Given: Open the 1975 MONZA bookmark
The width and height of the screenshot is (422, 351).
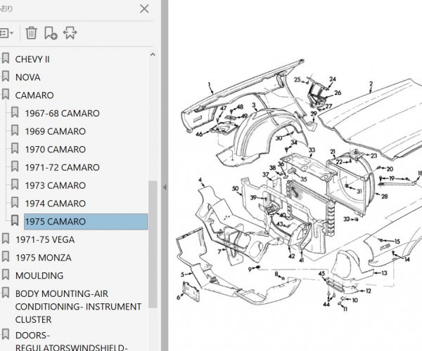Looking at the screenshot, I should click(44, 258).
